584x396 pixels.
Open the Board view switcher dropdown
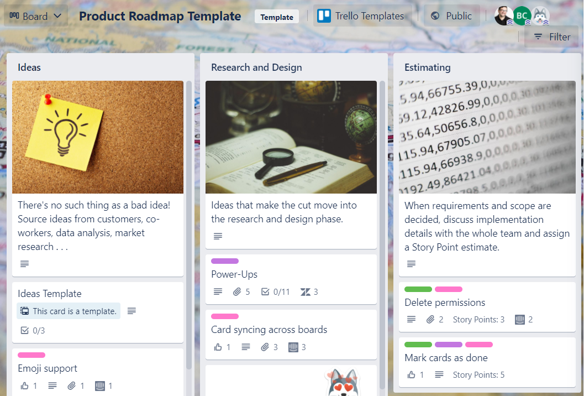coord(36,16)
